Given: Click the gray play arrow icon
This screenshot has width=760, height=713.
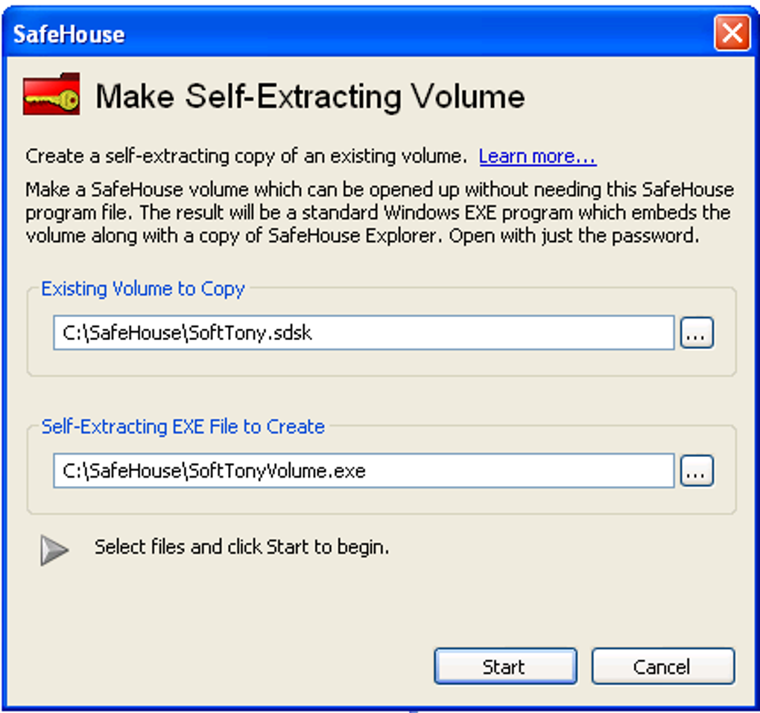Looking at the screenshot, I should click(x=54, y=550).
